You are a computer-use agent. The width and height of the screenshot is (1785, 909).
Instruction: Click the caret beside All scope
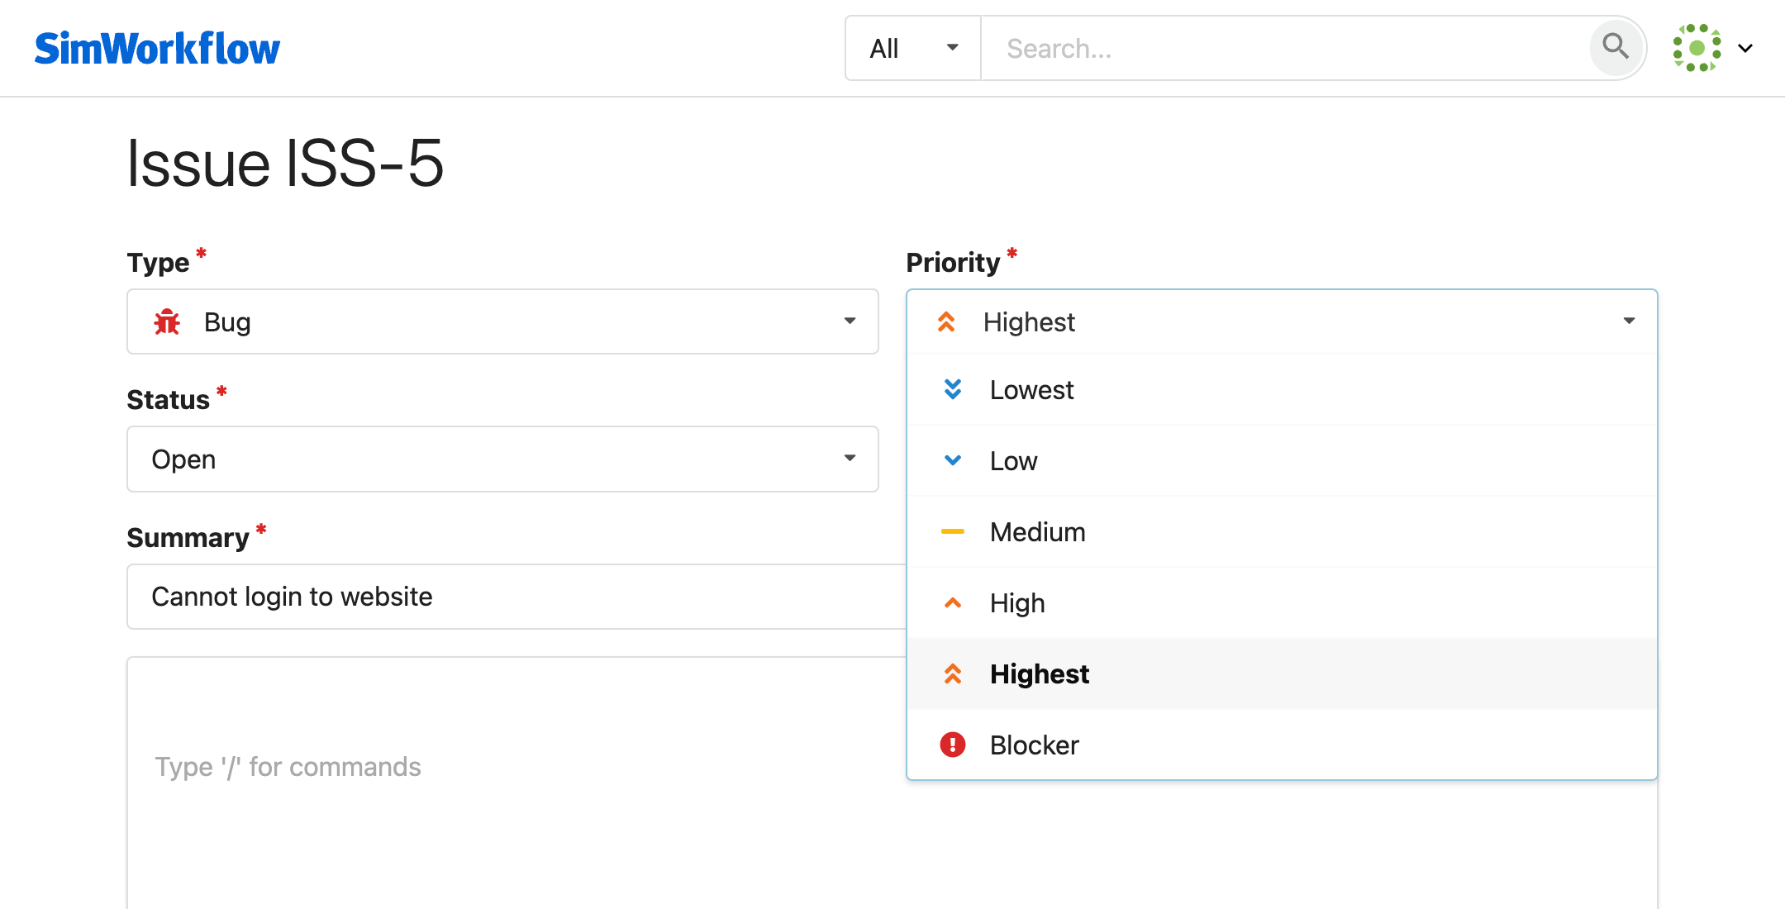(x=952, y=47)
